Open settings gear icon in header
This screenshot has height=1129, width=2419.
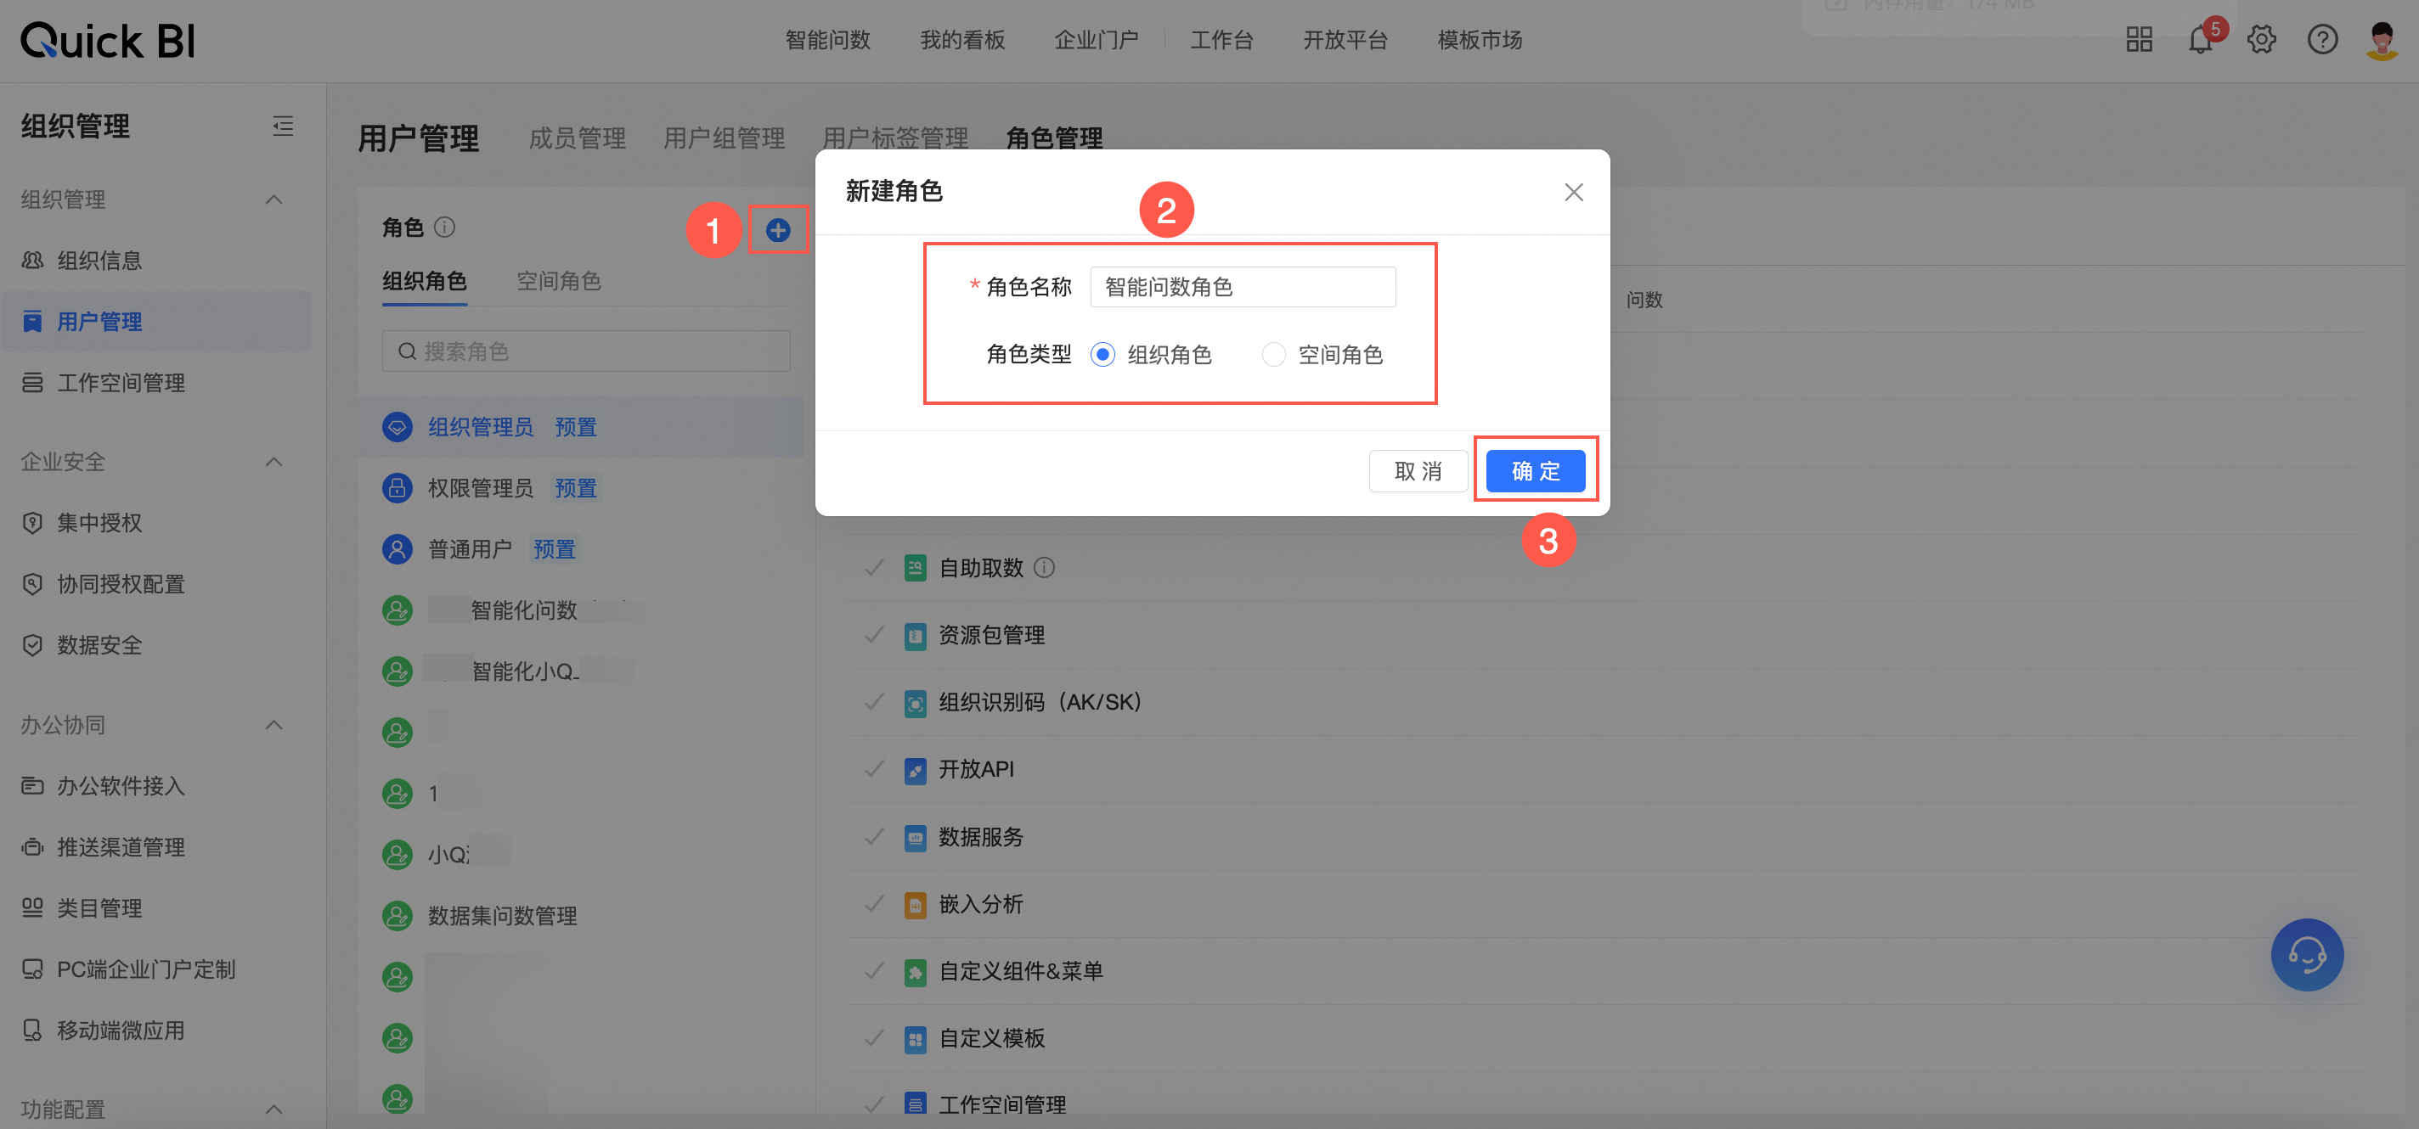2261,39
